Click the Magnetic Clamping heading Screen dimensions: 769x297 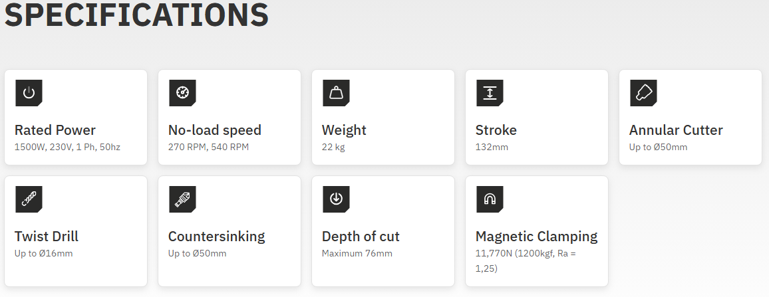tap(536, 237)
